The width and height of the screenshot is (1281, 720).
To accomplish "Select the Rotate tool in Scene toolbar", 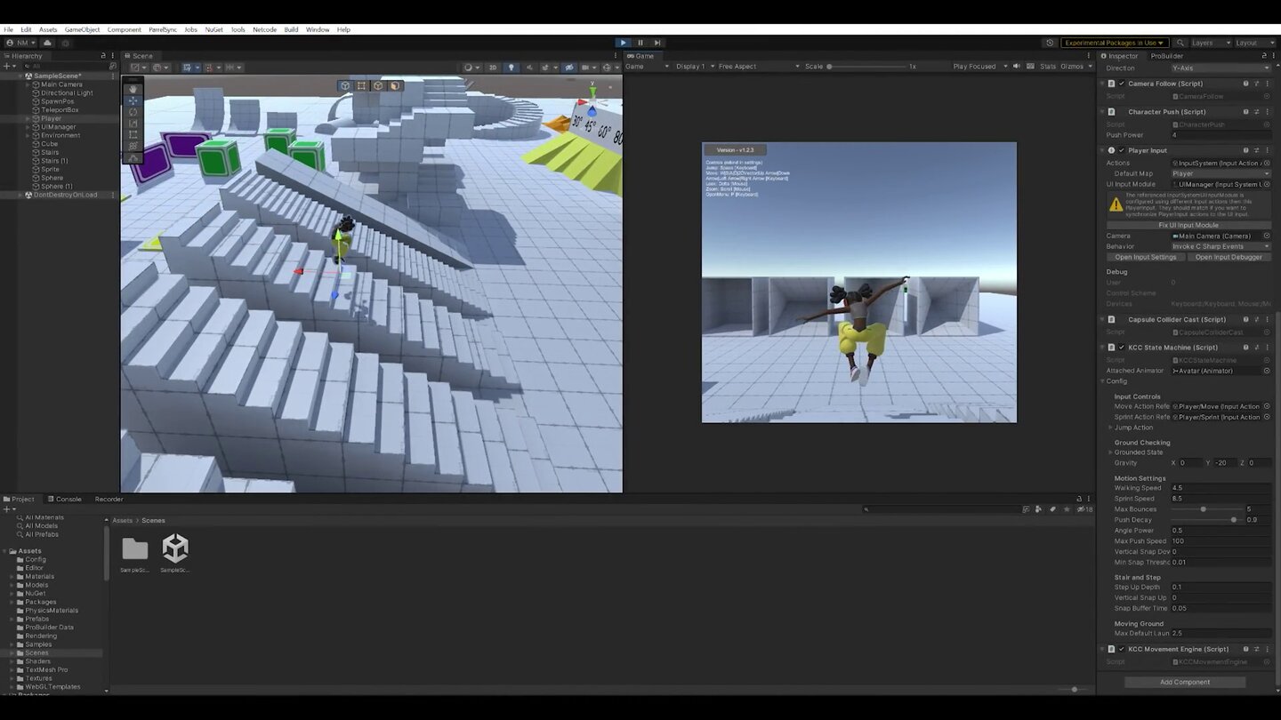I will [x=133, y=112].
